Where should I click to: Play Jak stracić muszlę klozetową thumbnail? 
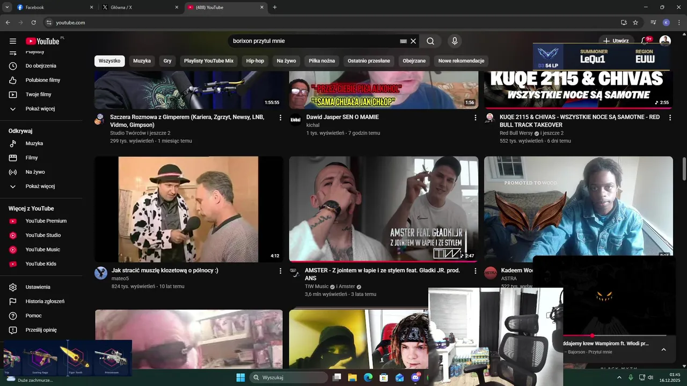tap(189, 209)
